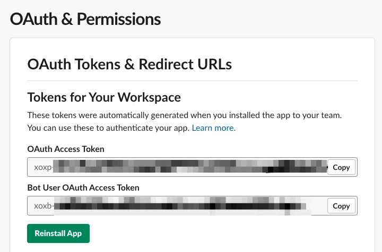The image size is (382, 252).
Task: Click the OAuth & Permissions page title
Action: point(85,19)
